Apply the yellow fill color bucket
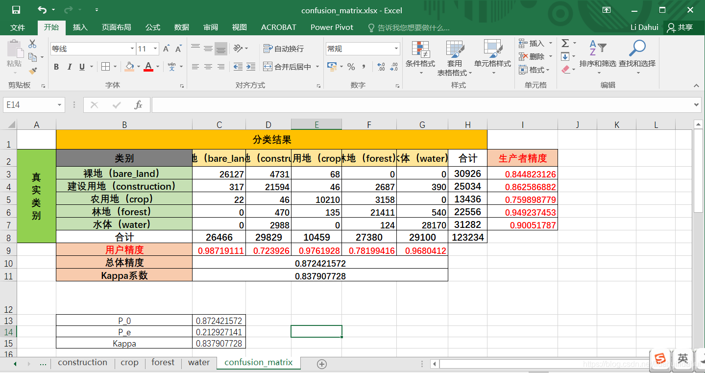The height and width of the screenshot is (373, 705). (129, 67)
